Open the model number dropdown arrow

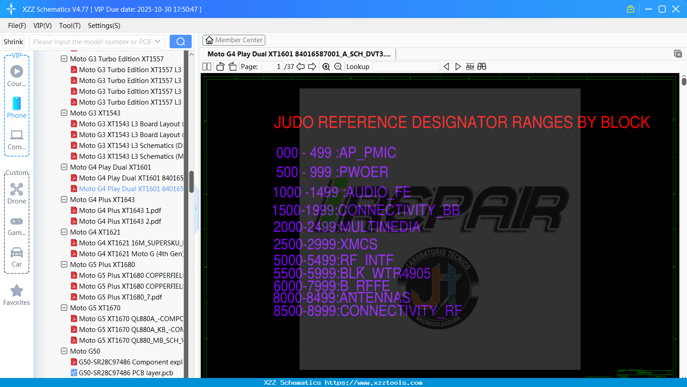pyautogui.click(x=157, y=41)
